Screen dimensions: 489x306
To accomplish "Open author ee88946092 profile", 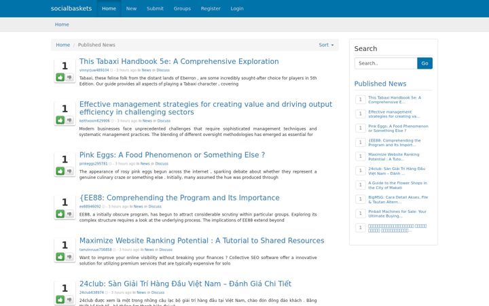I will click(x=90, y=207).
